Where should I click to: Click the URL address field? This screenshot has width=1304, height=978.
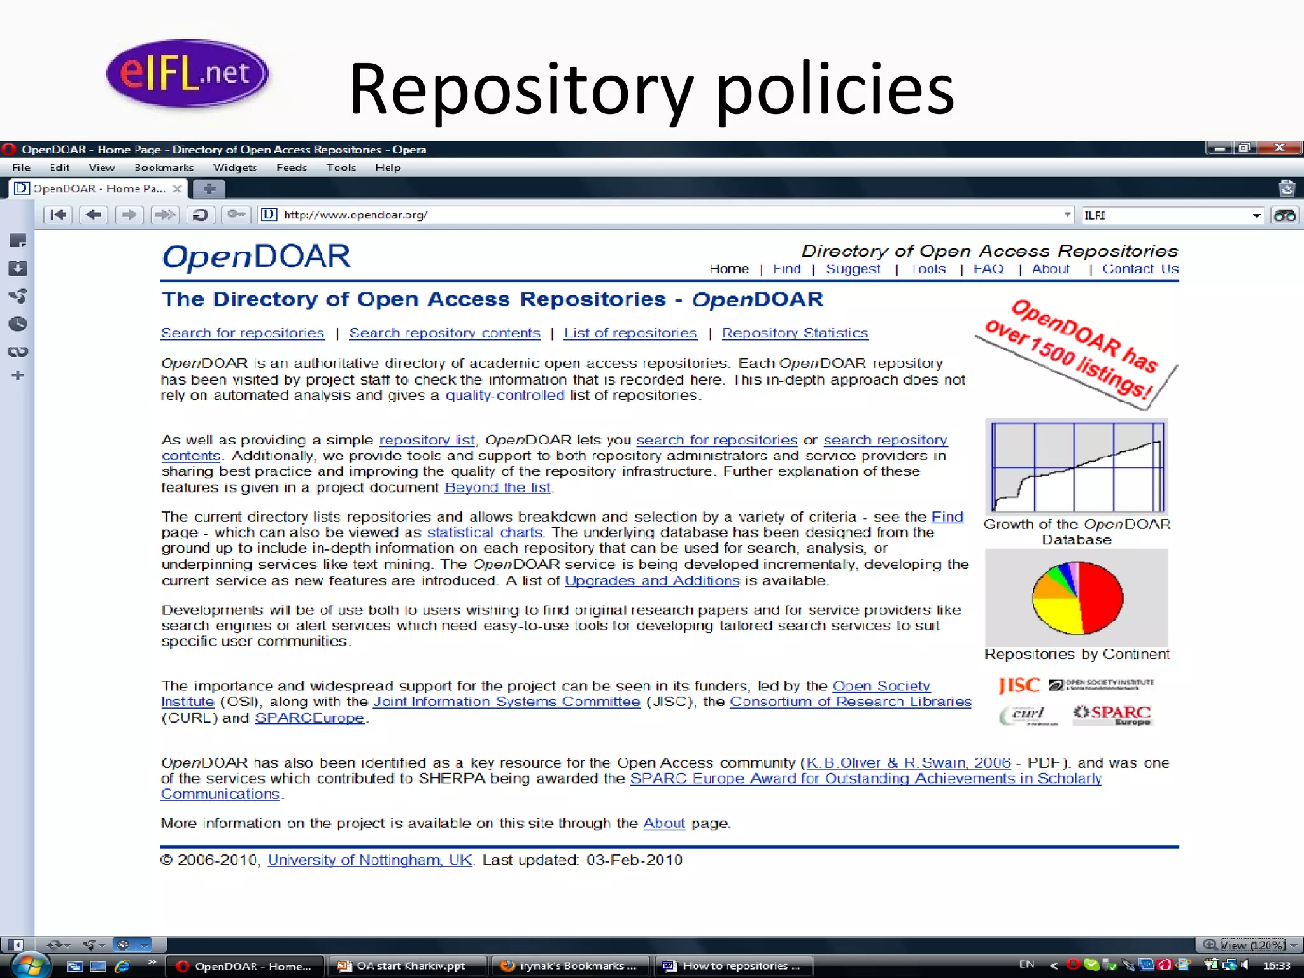click(x=666, y=215)
